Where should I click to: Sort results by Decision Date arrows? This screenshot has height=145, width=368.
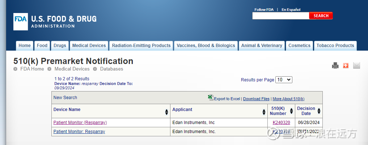(319, 111)
